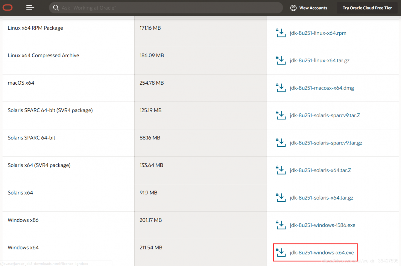Select the Linux x64 RPM Package text
Image resolution: width=401 pixels, height=266 pixels.
click(x=35, y=28)
